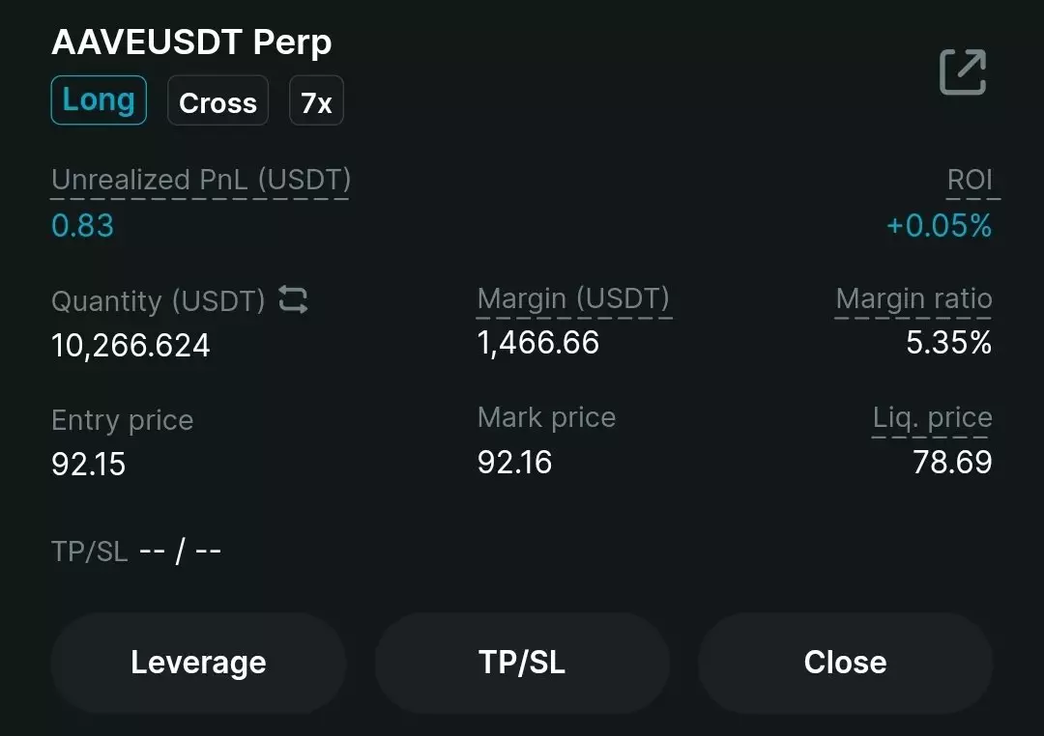This screenshot has height=736, width=1044.
Task: Select the Long position tag
Action: tap(99, 100)
